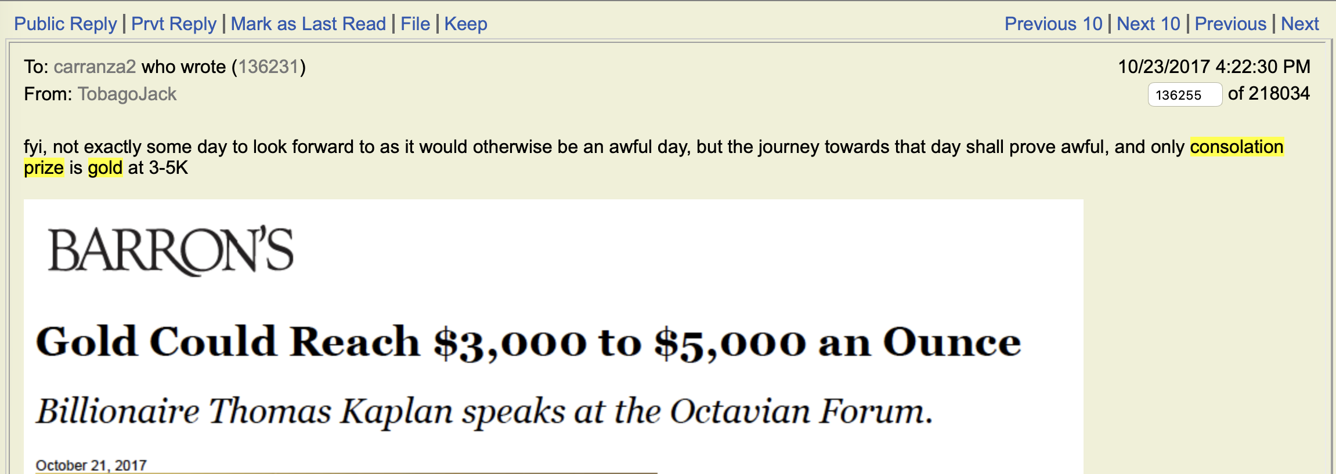Go back with Previous 10 link
The width and height of the screenshot is (1336, 474).
[1053, 24]
